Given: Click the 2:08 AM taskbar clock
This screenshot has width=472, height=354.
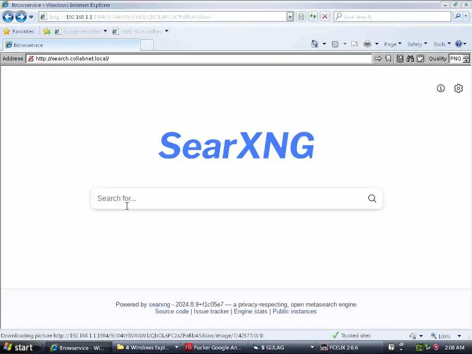Looking at the screenshot, I should pyautogui.click(x=454, y=348).
